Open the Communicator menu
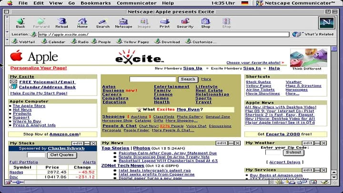This screenshot has height=193, width=343. click(x=136, y=3)
